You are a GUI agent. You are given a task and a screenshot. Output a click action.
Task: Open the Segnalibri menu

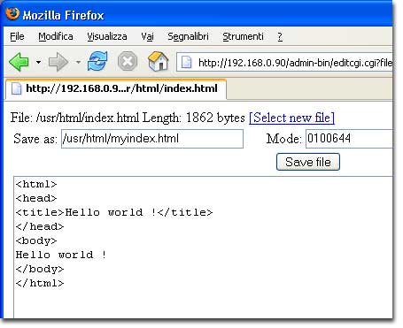pyautogui.click(x=188, y=36)
